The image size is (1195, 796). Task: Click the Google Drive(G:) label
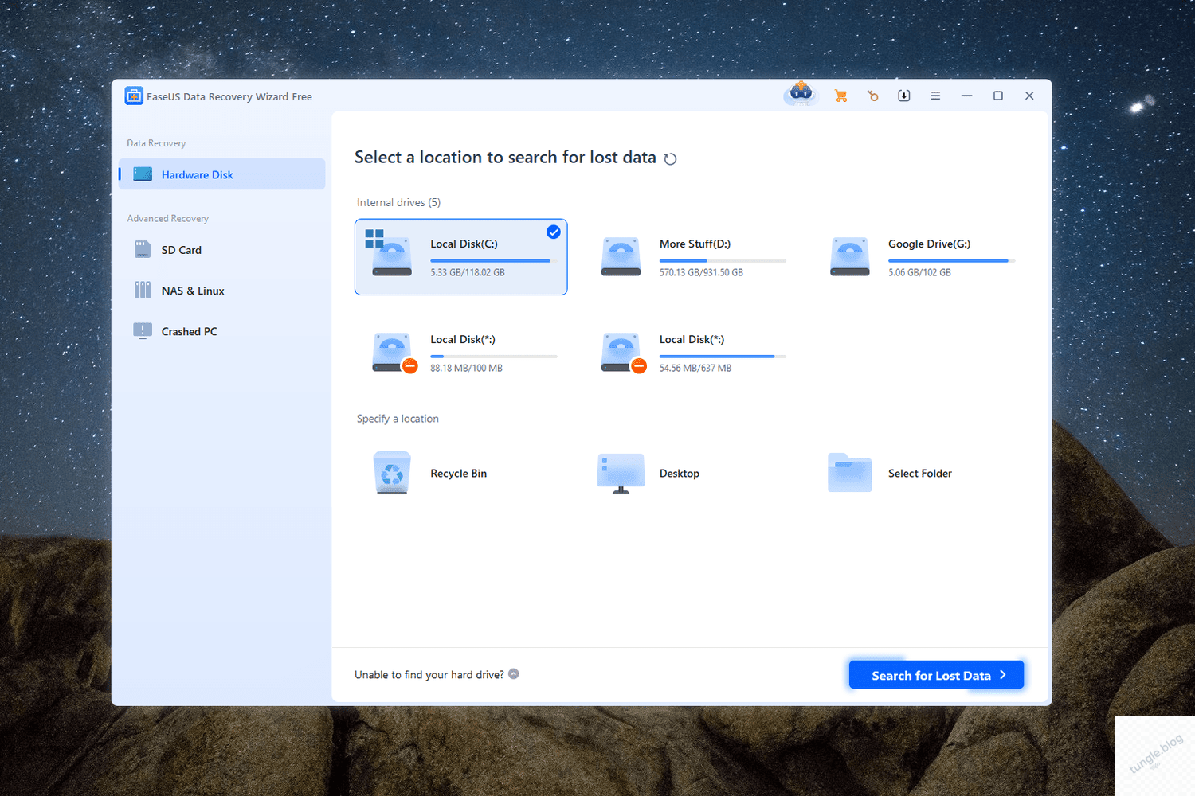point(929,244)
